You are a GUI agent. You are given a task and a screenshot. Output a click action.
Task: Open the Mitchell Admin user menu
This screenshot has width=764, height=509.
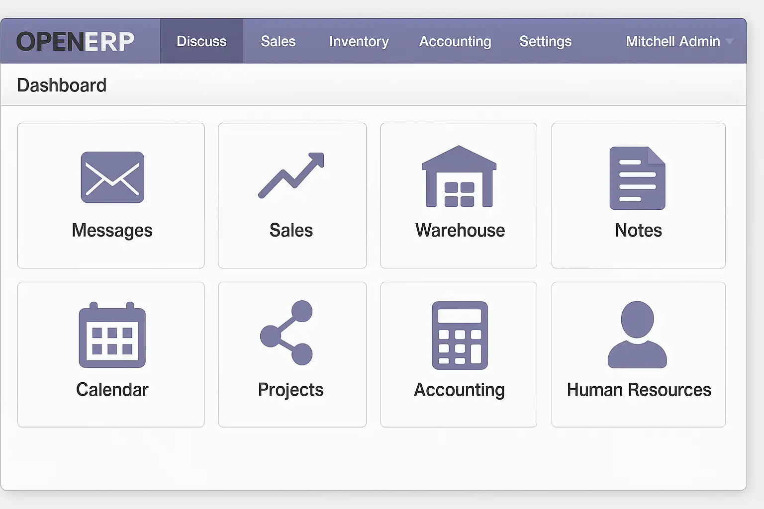pyautogui.click(x=672, y=42)
